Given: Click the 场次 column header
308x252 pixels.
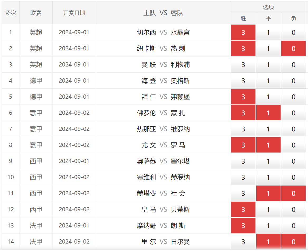Looking at the screenshot, I should point(11,13).
